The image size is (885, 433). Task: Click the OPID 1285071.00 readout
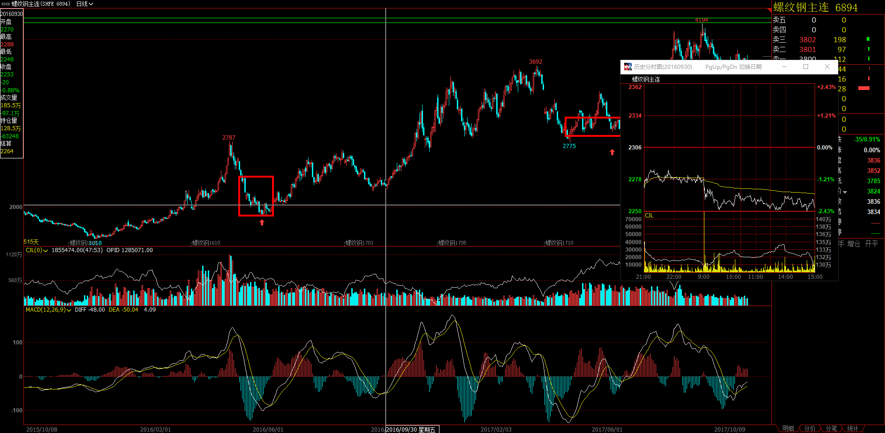click(x=129, y=250)
